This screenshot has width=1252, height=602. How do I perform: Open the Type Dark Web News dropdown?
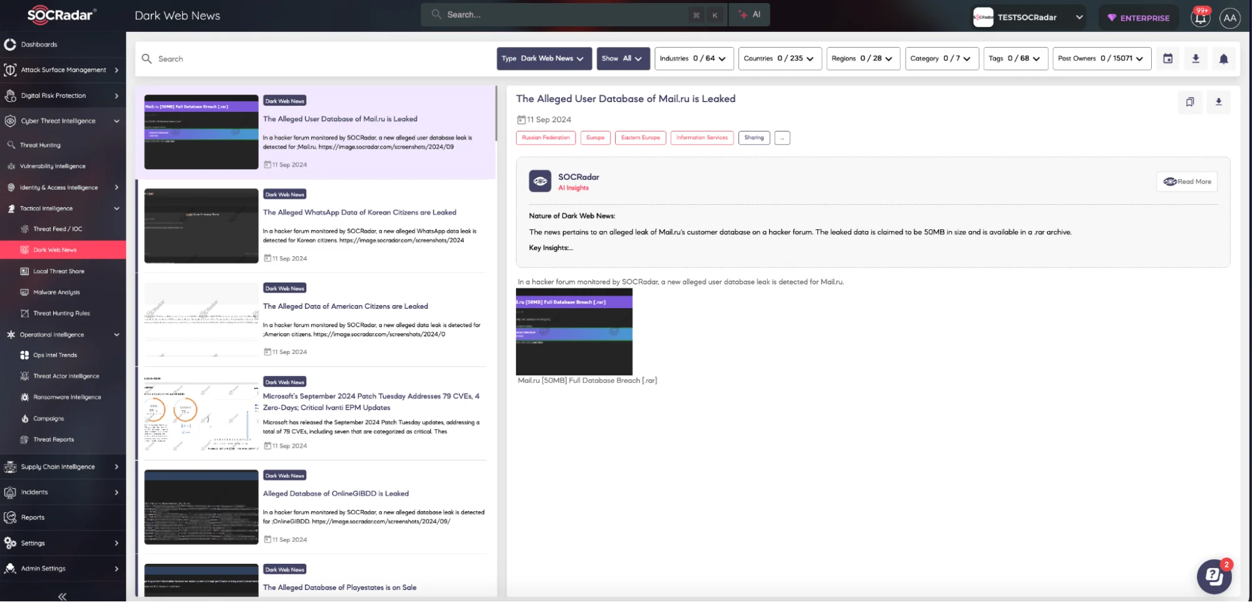click(544, 59)
